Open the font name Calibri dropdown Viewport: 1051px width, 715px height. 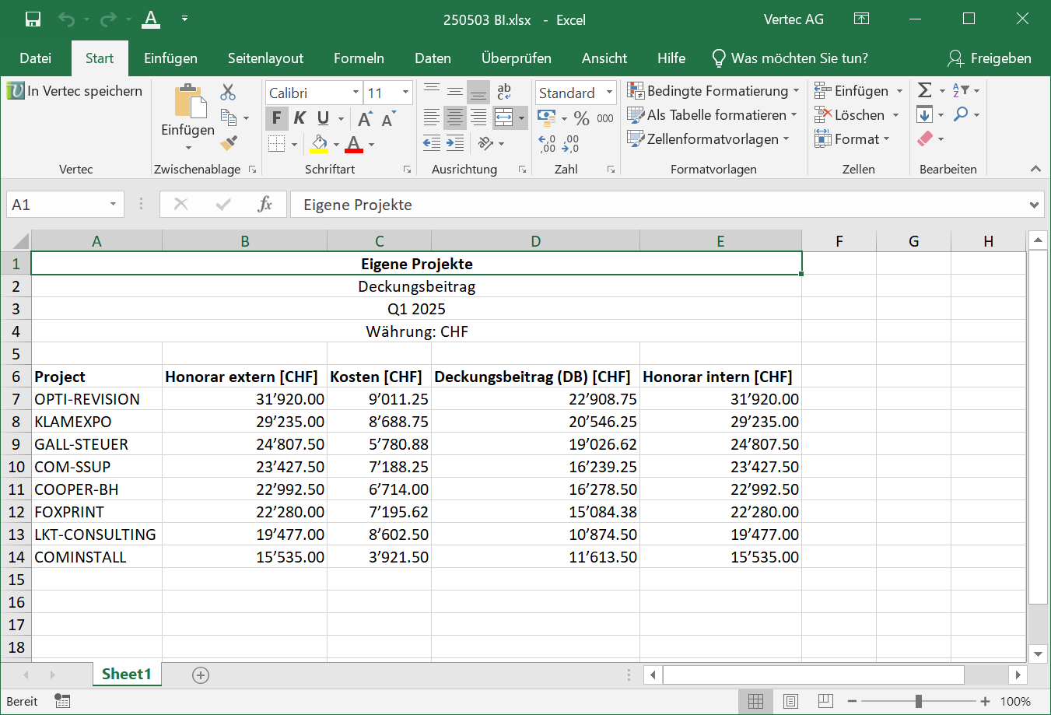356,93
